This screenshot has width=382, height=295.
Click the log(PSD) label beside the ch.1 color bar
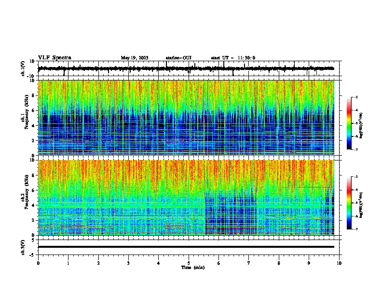point(361,125)
